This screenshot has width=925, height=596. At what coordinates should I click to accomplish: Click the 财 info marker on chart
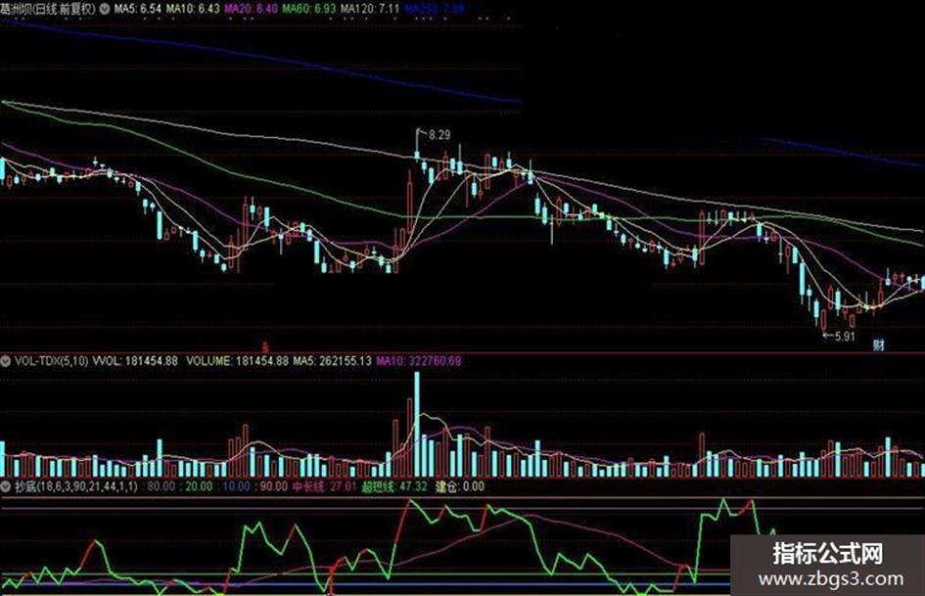(878, 344)
